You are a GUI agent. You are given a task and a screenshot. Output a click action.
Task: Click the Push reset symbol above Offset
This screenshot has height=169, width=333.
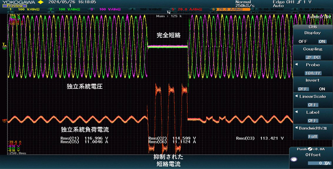[310, 149]
